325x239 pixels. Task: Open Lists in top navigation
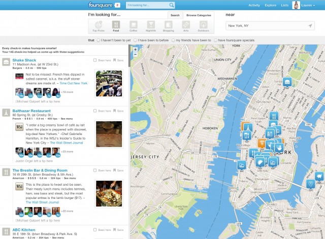coord(284,6)
